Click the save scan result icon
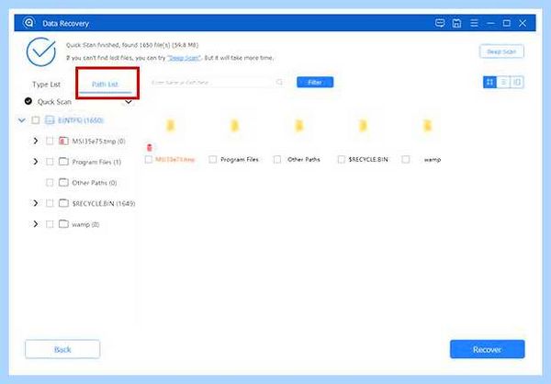This screenshot has height=384, width=551. click(456, 23)
